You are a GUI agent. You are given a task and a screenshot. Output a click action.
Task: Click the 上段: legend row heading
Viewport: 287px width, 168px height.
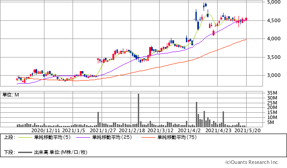coord(9,137)
